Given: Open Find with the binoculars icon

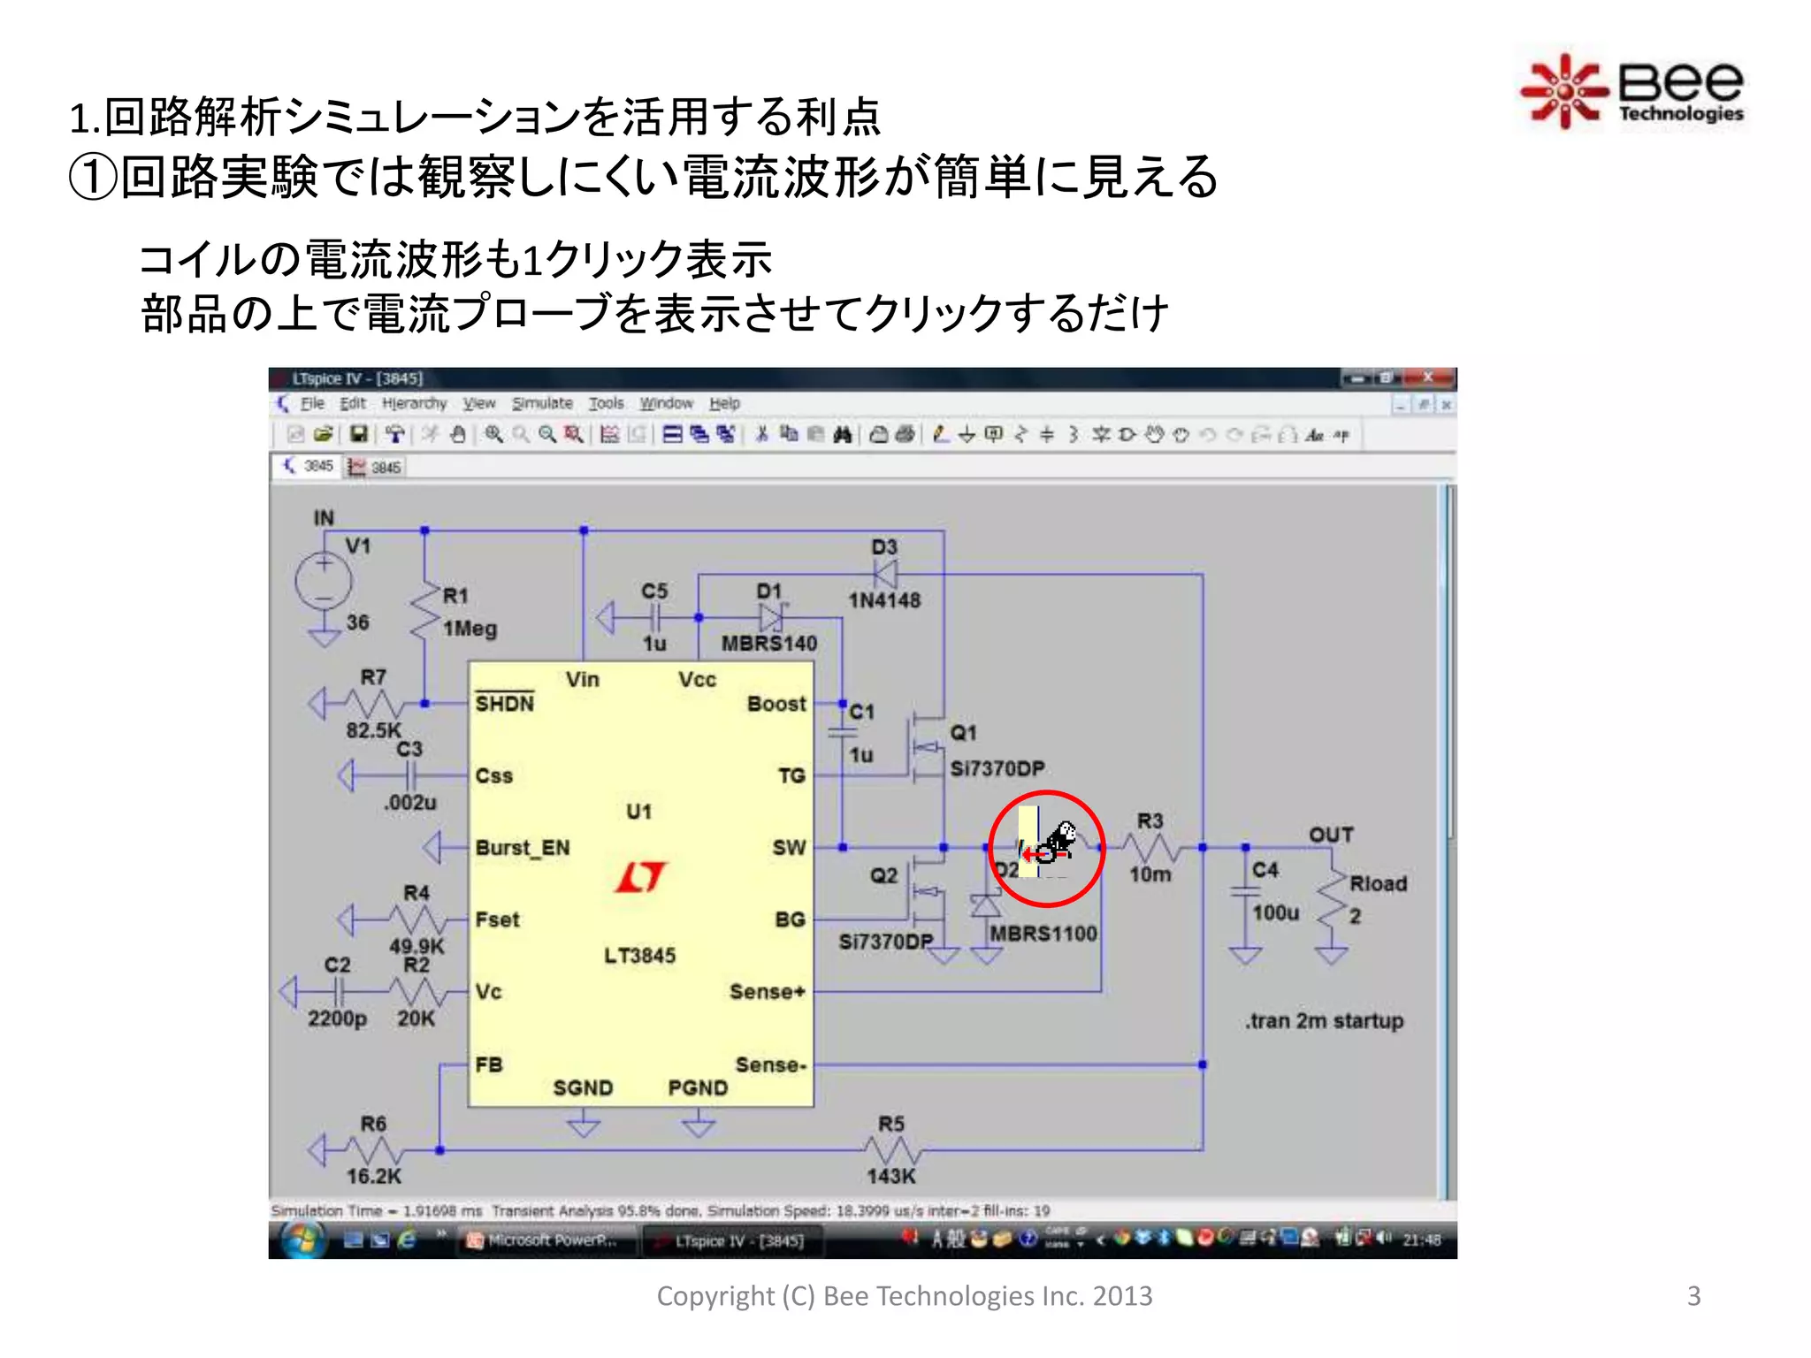Looking at the screenshot, I should pos(842,434).
